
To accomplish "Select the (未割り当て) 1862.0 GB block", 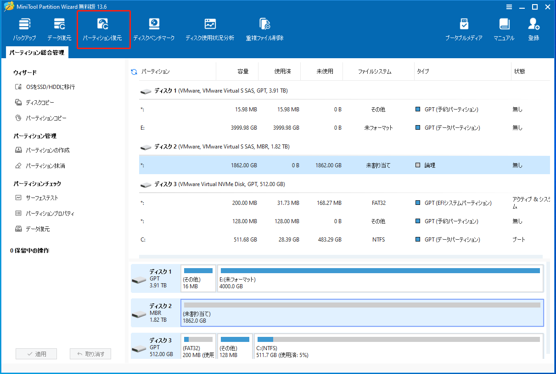I will point(362,313).
